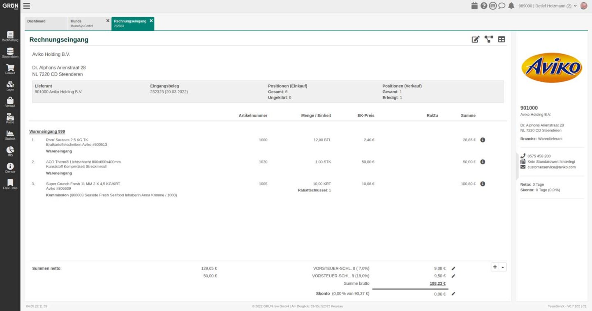Viewport: 592px width, 311px height.
Task: Open Dienste in the sidebar
Action: pyautogui.click(x=10, y=168)
